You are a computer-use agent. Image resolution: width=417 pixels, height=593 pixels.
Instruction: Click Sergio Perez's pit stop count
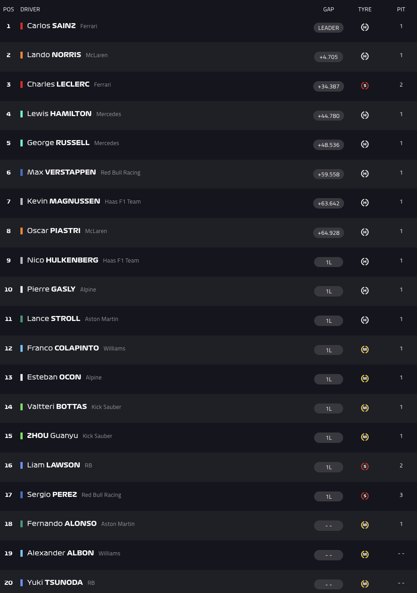coord(401,495)
